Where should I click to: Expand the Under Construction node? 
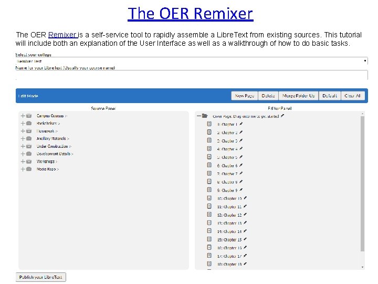(23, 146)
